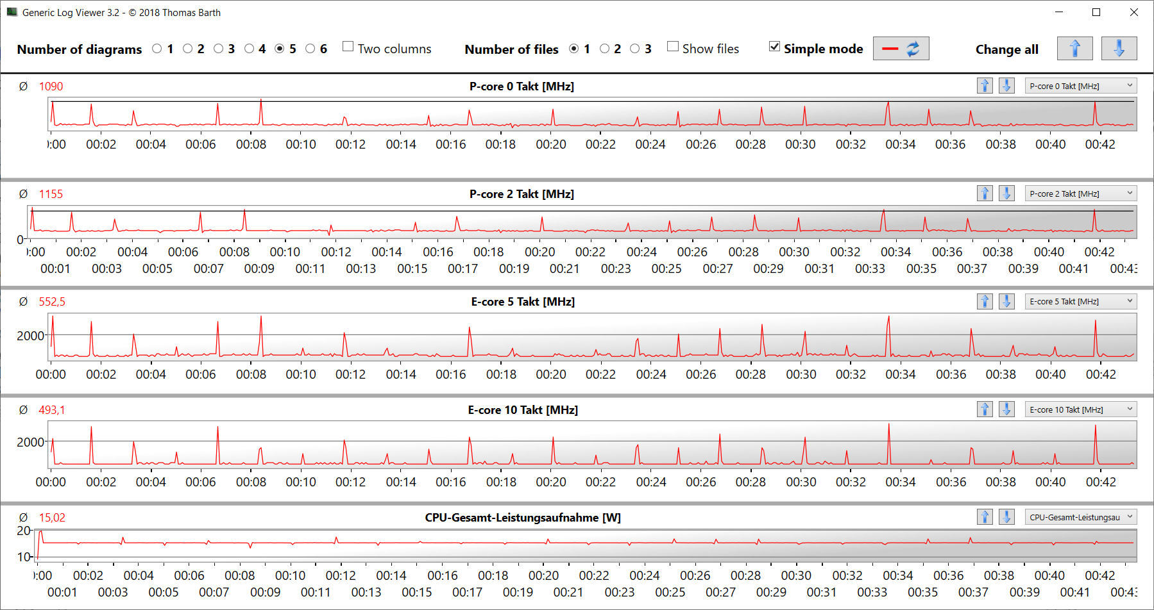Click the E-core 10 Takt [MHz] chart title
Image resolution: width=1154 pixels, height=610 pixels.
pyautogui.click(x=523, y=410)
